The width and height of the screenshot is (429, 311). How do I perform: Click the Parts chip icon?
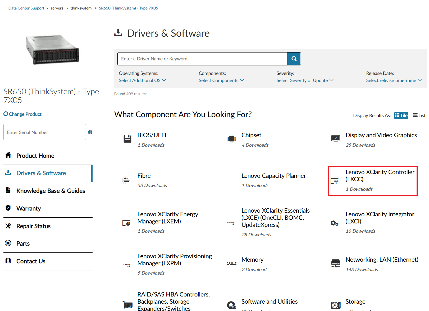pos(8,243)
